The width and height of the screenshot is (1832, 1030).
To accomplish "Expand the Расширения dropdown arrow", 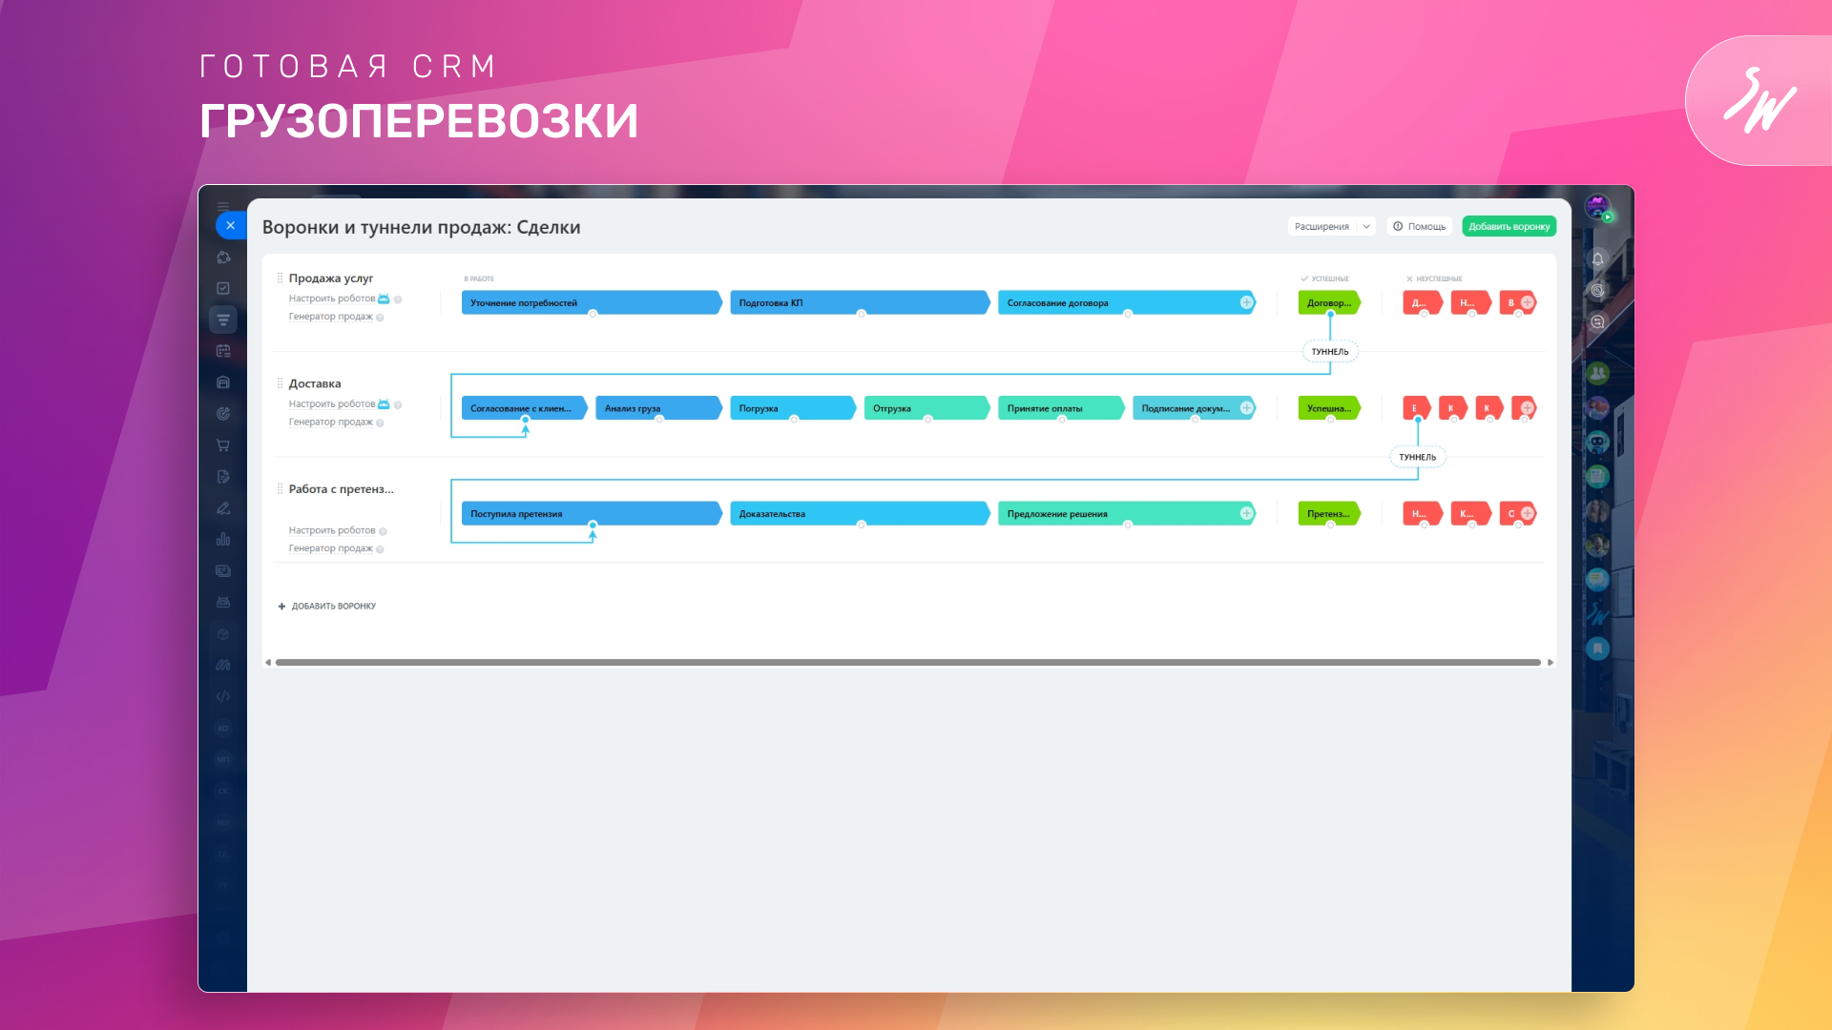I will pyautogui.click(x=1366, y=227).
